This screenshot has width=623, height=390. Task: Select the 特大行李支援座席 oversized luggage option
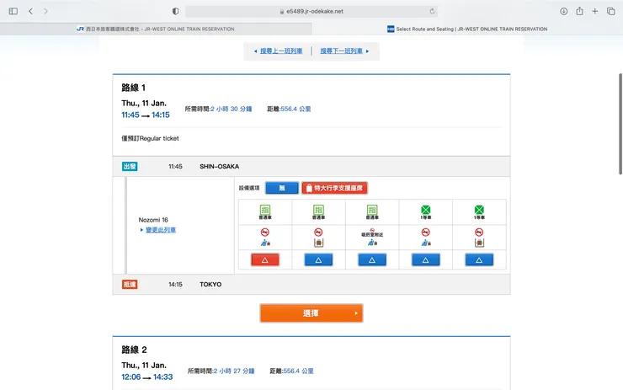(334, 188)
